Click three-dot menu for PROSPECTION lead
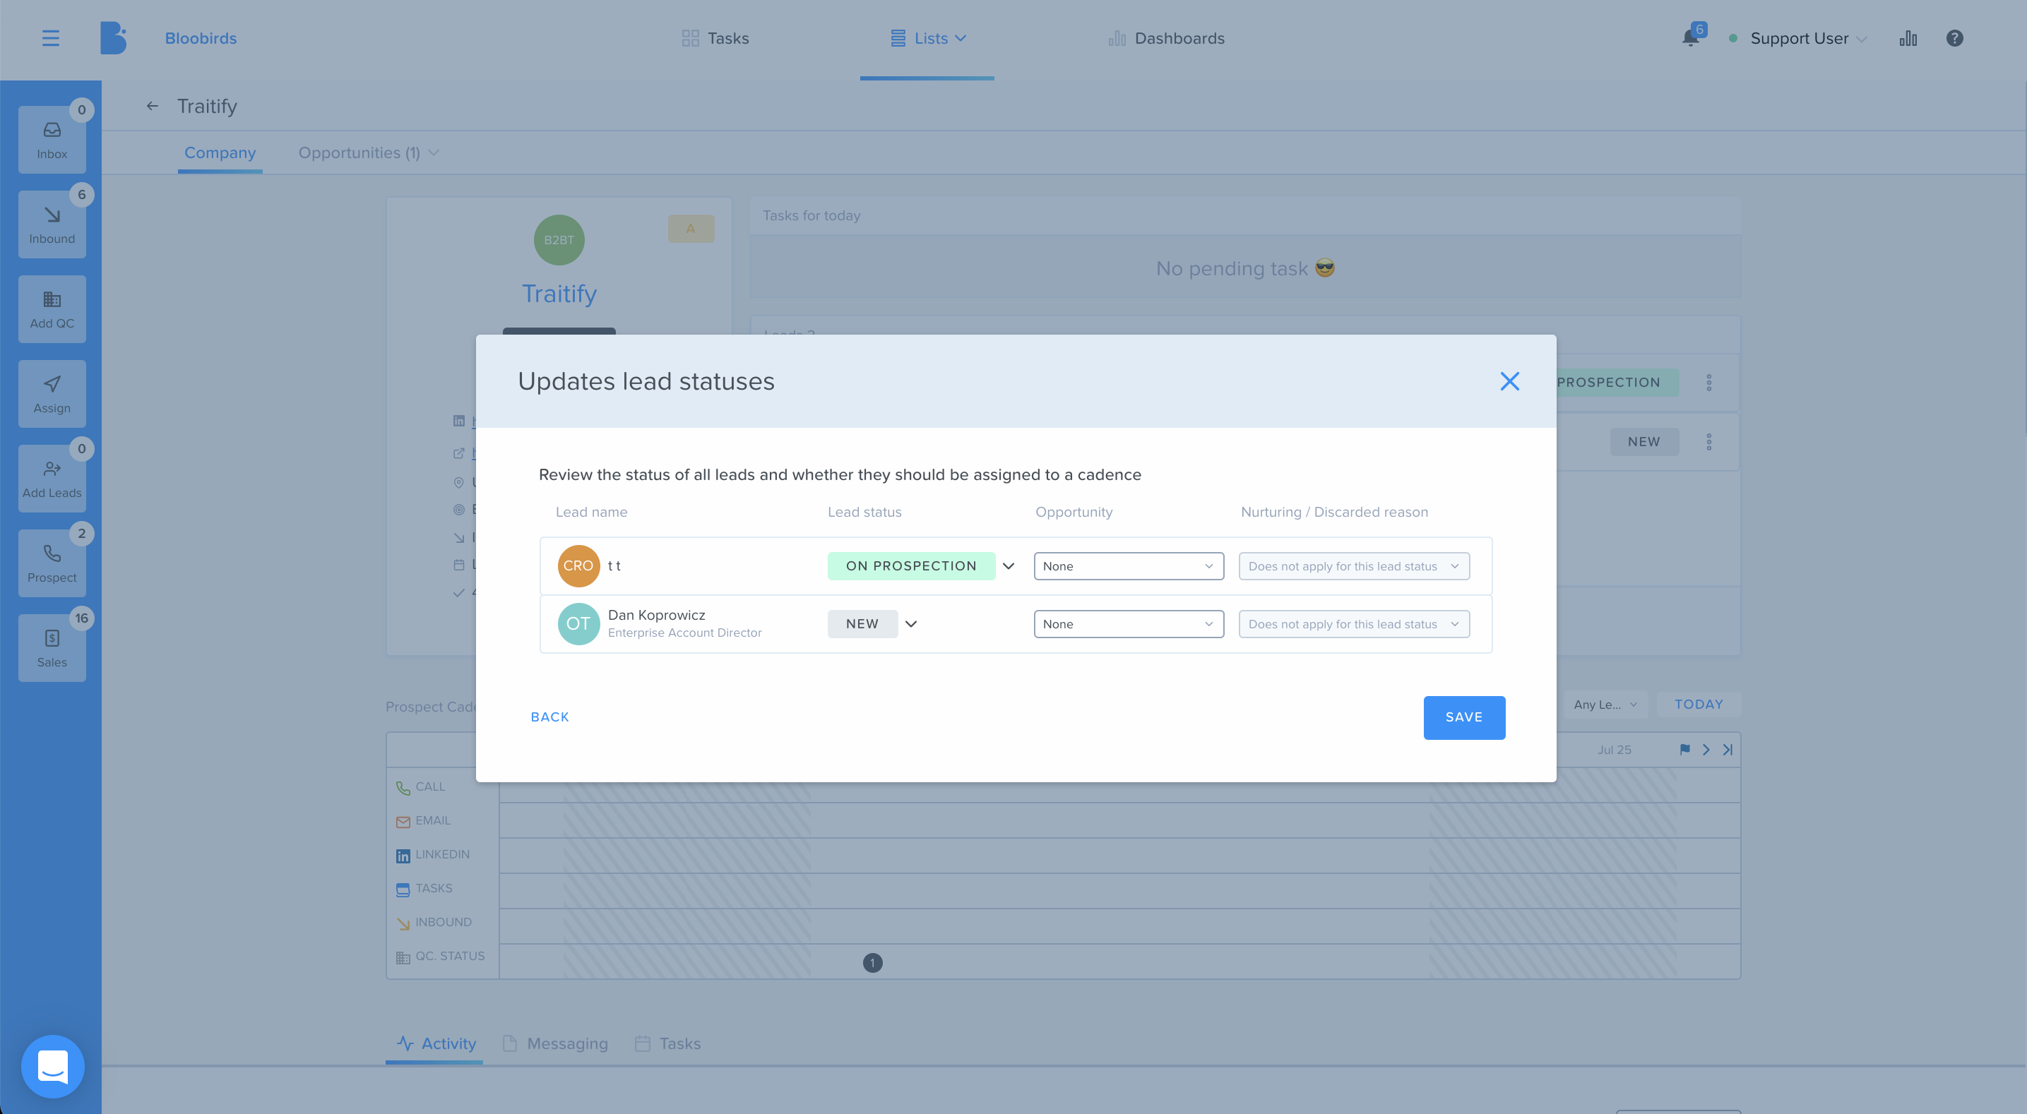2027x1114 pixels. [x=1709, y=383]
